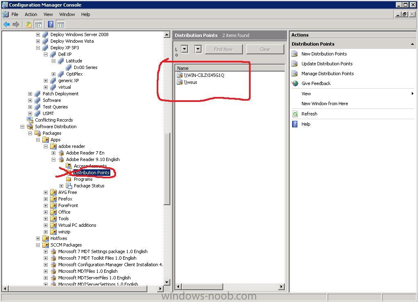Open the Window menu
418x302 pixels.
(67, 14)
